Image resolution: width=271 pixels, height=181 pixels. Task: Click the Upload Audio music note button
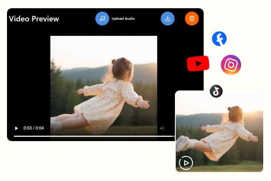click(102, 19)
